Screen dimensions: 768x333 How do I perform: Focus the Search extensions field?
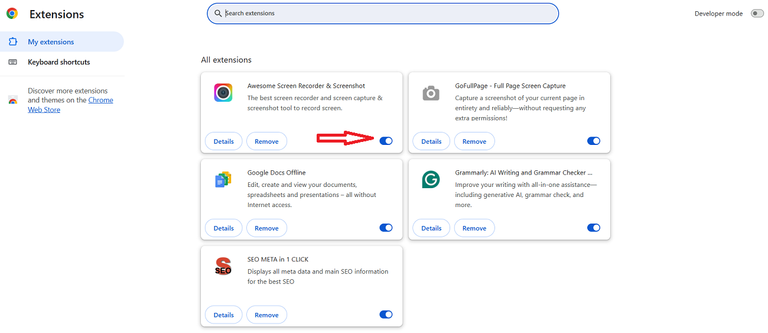383,14
